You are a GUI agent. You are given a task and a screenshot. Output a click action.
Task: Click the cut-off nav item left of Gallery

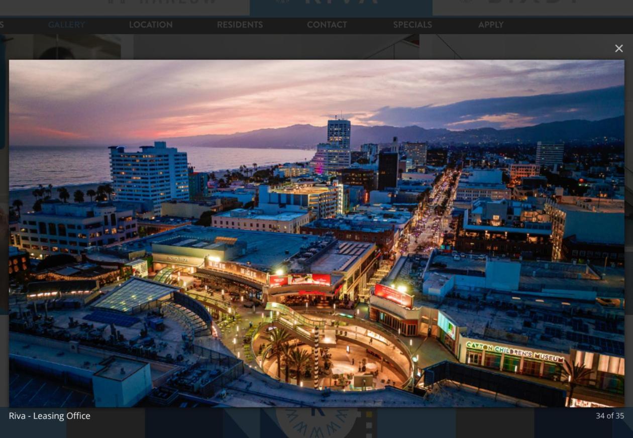pyautogui.click(x=3, y=25)
